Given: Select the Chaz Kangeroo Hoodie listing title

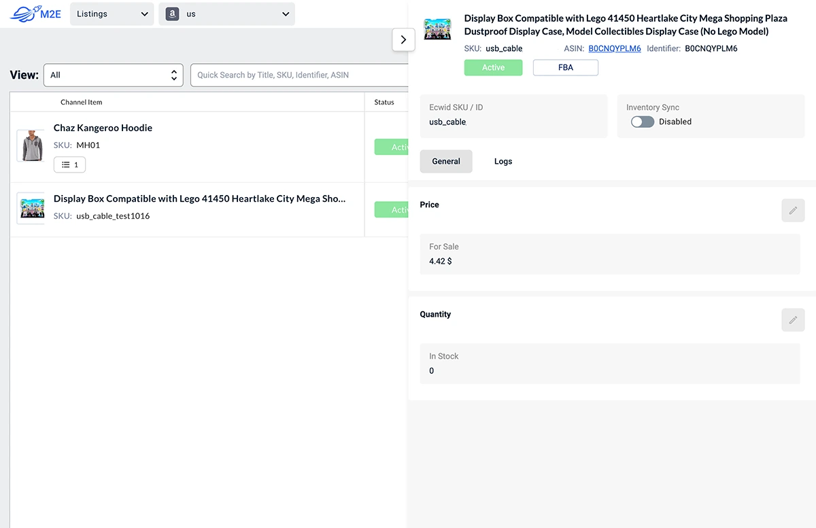Looking at the screenshot, I should coord(103,128).
